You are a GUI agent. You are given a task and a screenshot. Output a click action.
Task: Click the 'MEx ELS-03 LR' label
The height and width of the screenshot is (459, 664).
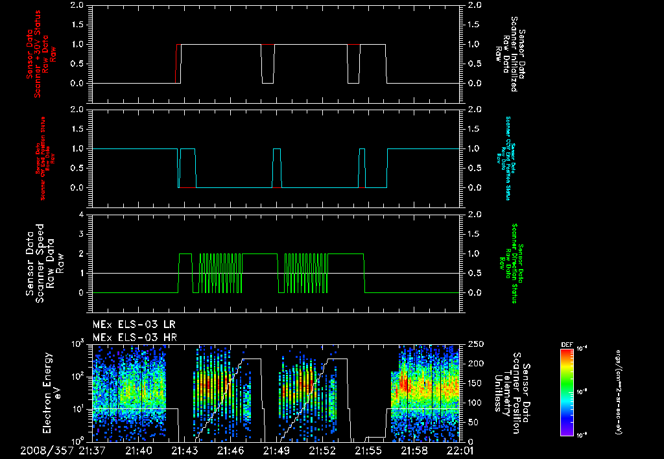click(134, 325)
